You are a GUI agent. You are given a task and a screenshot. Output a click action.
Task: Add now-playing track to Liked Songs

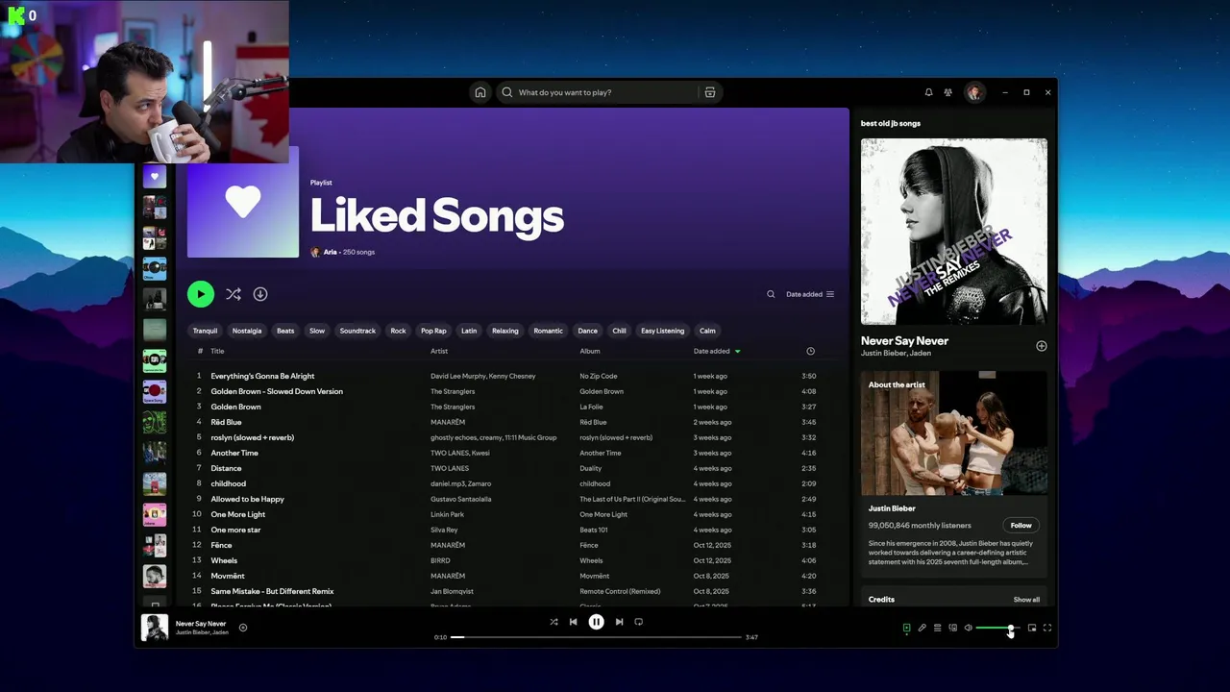click(243, 628)
